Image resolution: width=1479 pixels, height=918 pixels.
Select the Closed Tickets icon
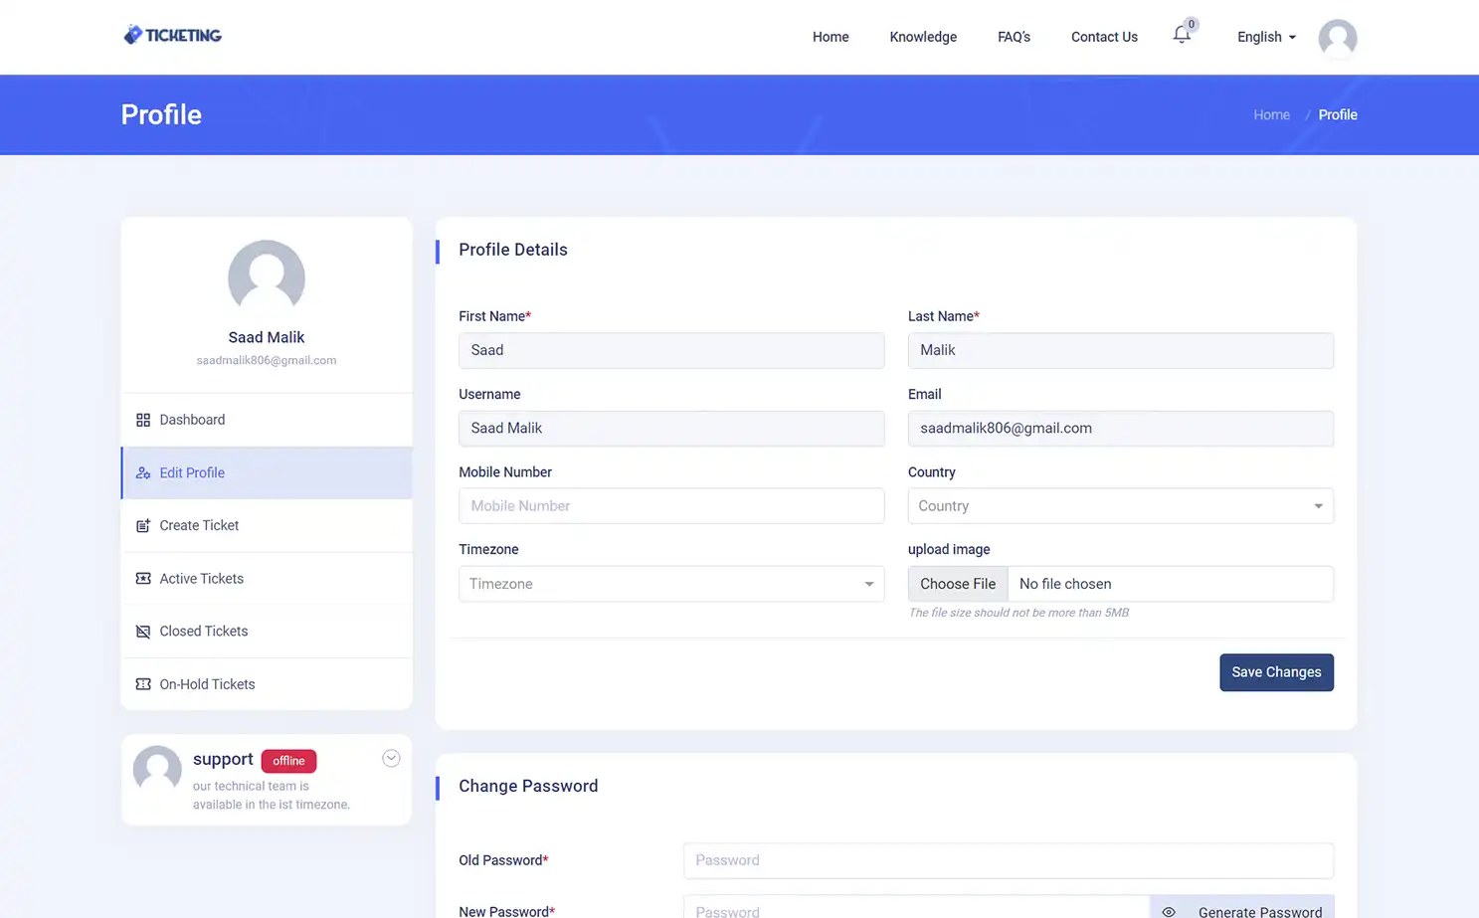(141, 631)
